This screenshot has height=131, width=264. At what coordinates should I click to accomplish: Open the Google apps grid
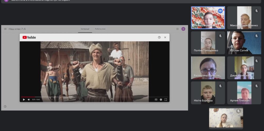point(177,29)
